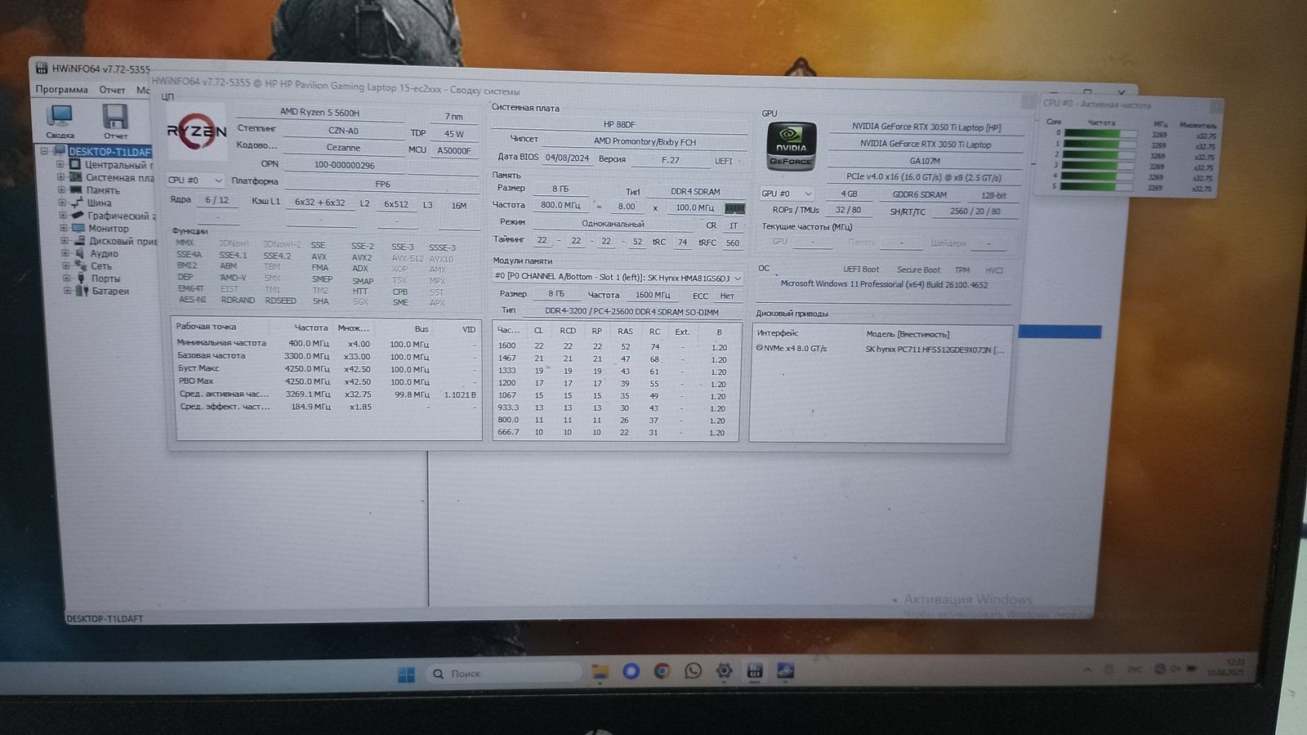Click the Ryzen CPU logo image
The height and width of the screenshot is (735, 1307).
pyautogui.click(x=197, y=131)
